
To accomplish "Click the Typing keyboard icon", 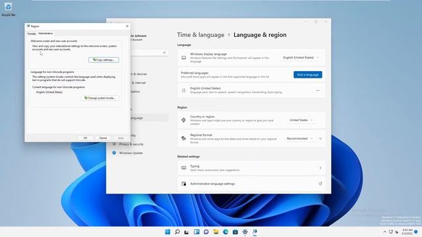I will 184,168.
